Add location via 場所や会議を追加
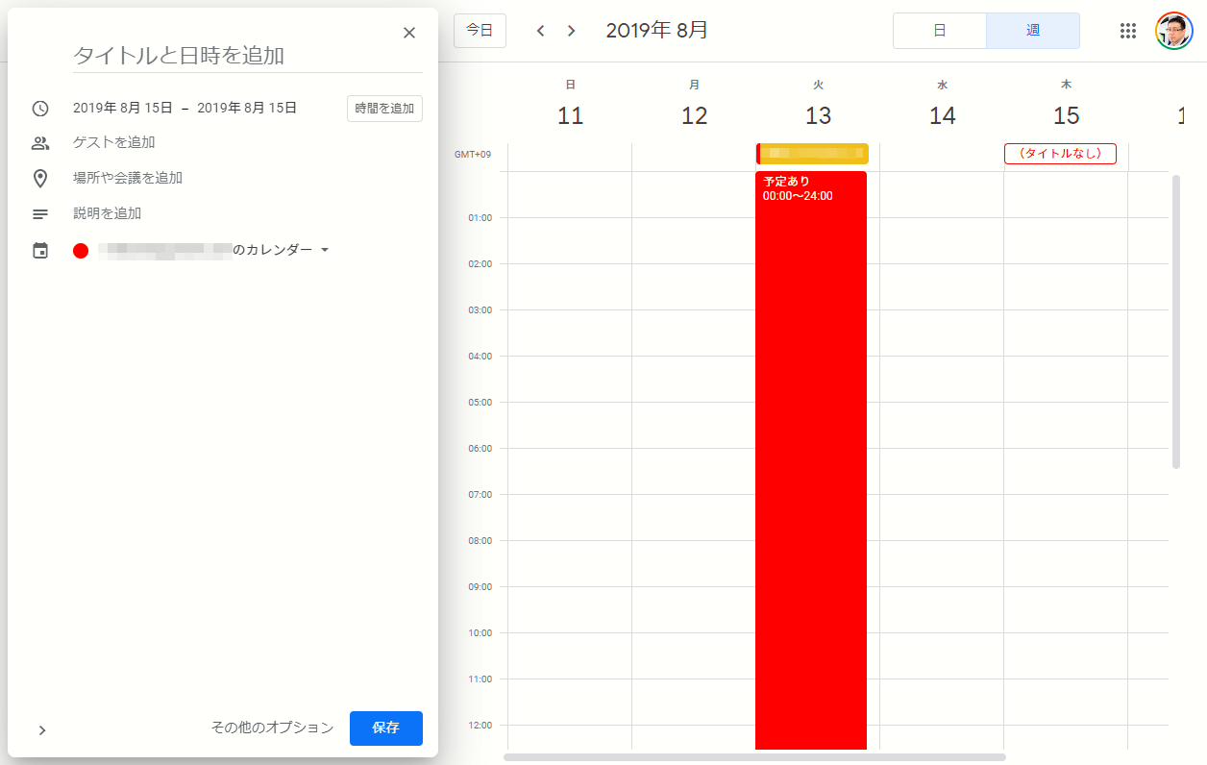The height and width of the screenshot is (765, 1207). click(128, 178)
